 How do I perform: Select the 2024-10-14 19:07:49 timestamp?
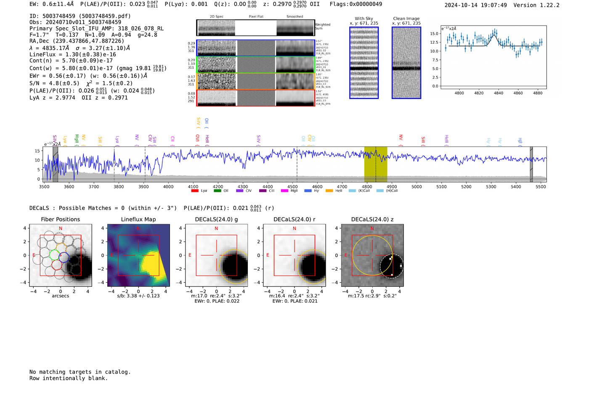point(476,5)
